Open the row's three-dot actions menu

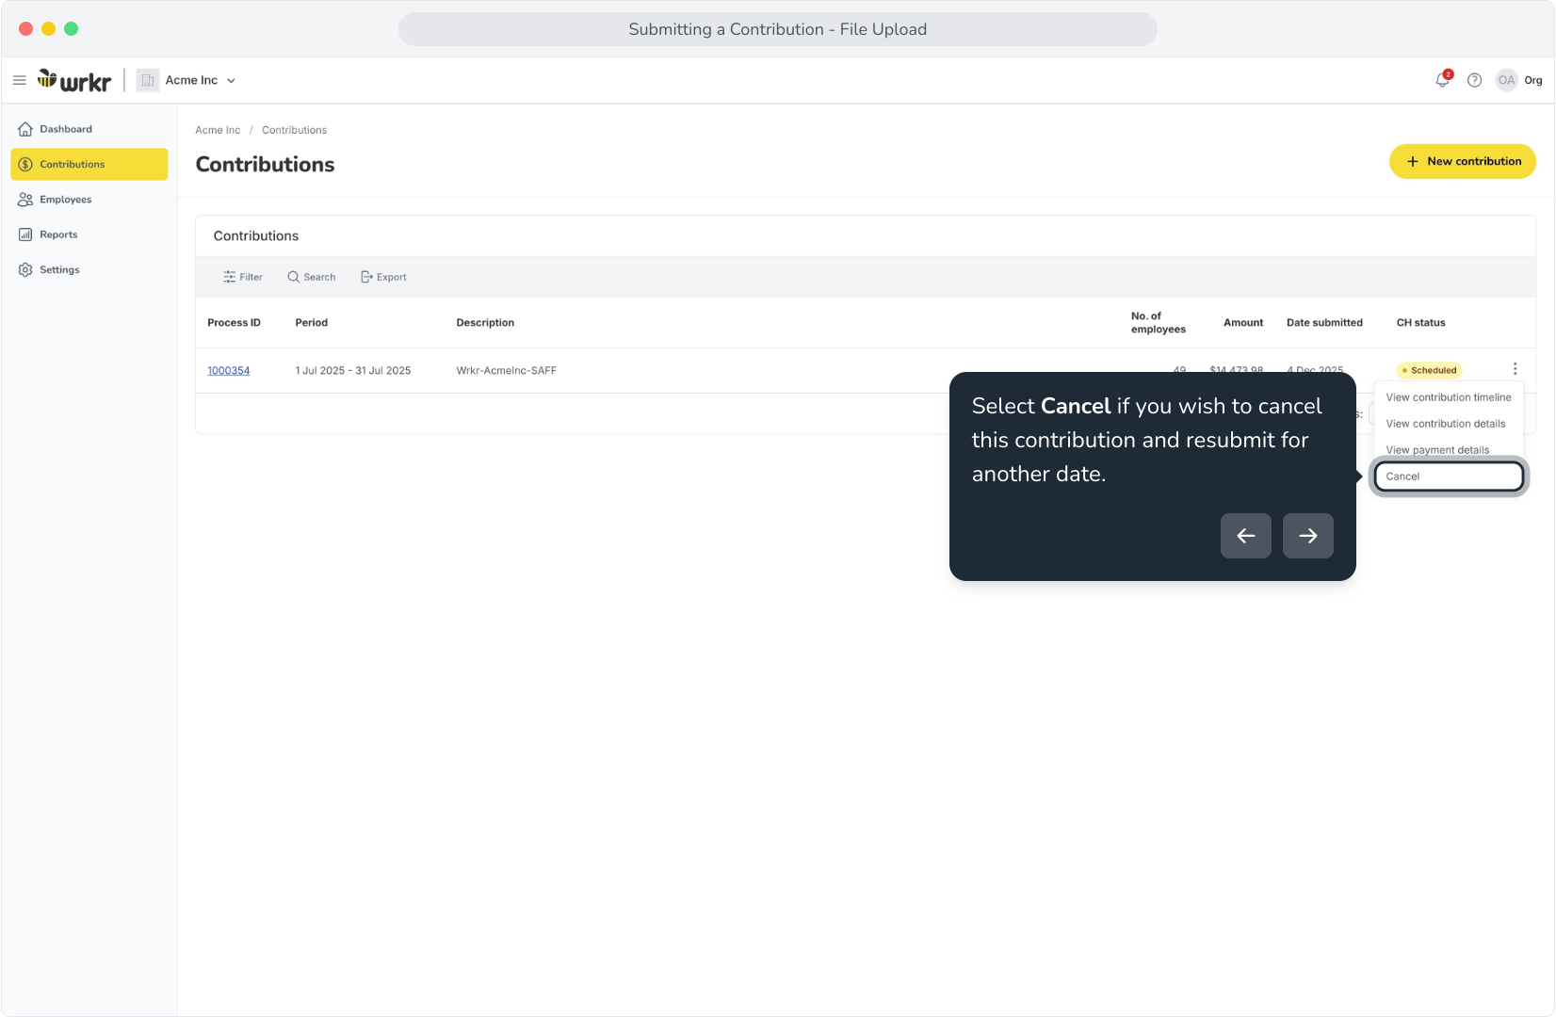1515,369
